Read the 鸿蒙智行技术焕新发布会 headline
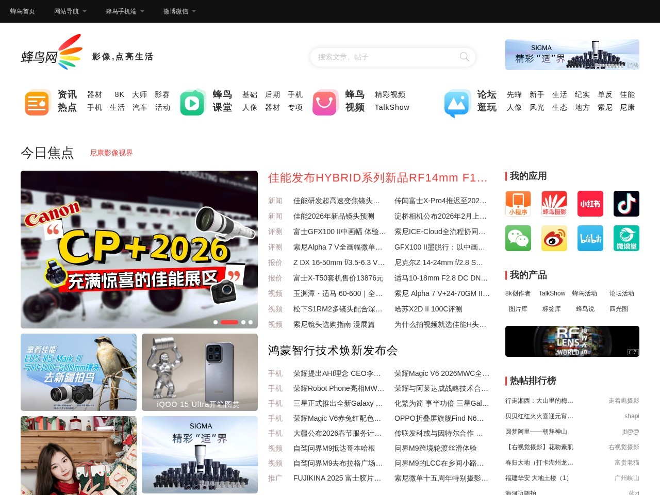The image size is (660, 495). pos(333,351)
